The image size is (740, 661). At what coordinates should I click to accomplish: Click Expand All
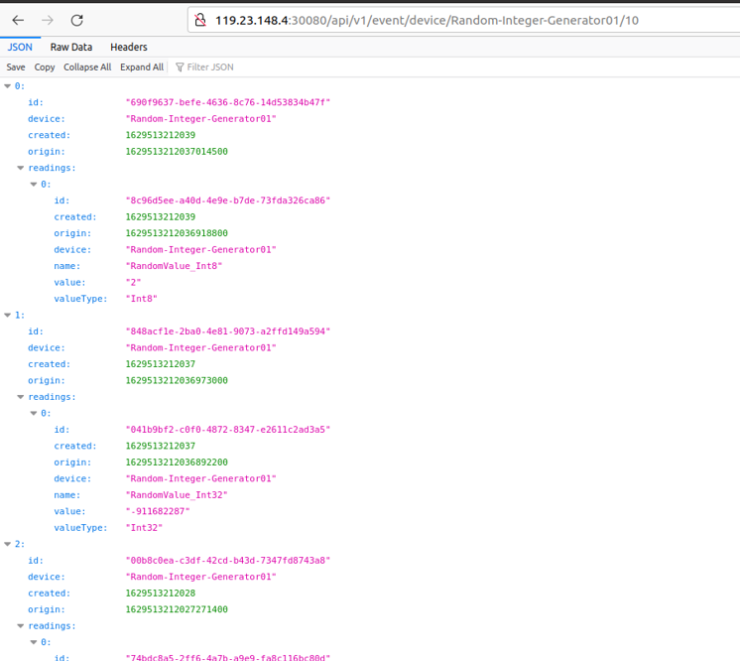pos(142,67)
